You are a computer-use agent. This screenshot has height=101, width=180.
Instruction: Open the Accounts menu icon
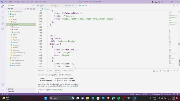click(3, 84)
